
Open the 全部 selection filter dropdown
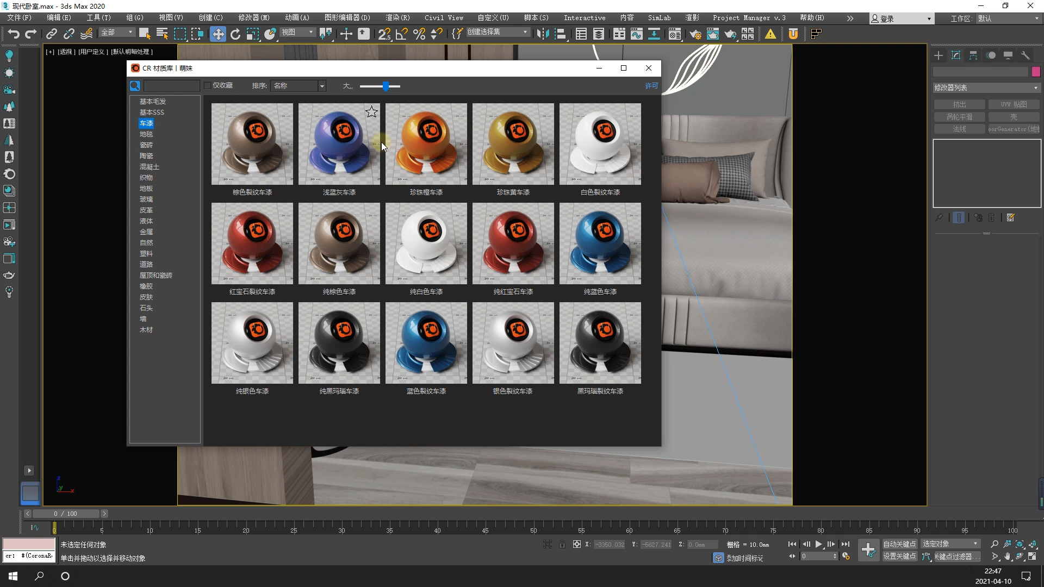coord(117,33)
